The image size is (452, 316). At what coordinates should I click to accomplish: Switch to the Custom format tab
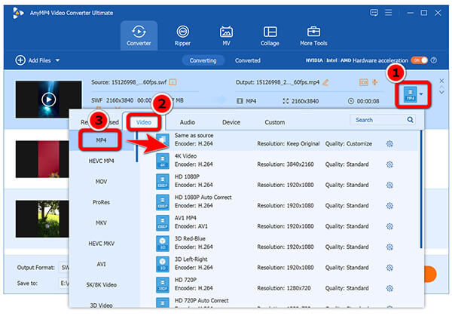tap(275, 122)
